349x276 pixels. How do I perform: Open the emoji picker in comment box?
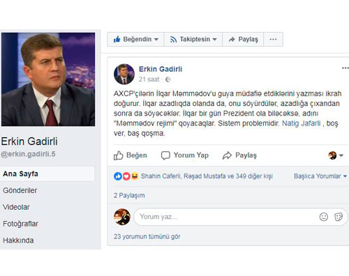click(324, 217)
